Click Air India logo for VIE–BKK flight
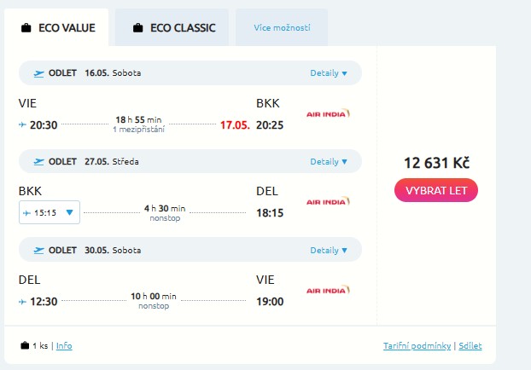The image size is (531, 370). click(329, 113)
